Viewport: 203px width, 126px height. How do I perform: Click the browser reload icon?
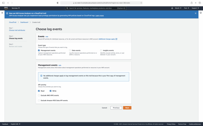(x=141, y=3)
